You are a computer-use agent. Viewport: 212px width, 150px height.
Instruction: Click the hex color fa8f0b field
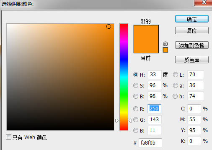(150, 142)
